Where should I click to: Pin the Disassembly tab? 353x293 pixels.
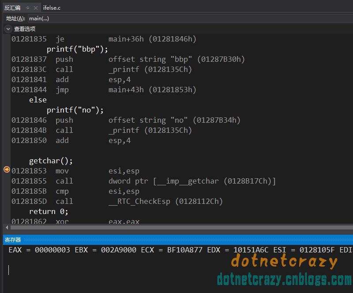coord(27,8)
